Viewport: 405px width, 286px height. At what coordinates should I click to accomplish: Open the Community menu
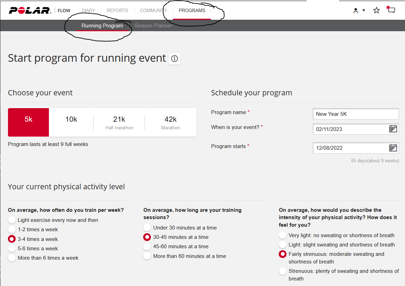pyautogui.click(x=153, y=10)
